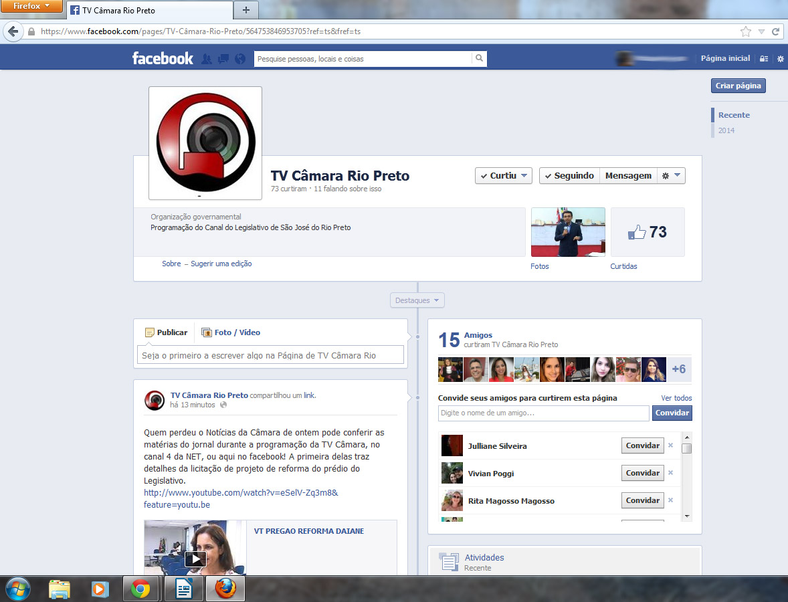Focus the Facebook search field
The image size is (788, 602).
(363, 59)
